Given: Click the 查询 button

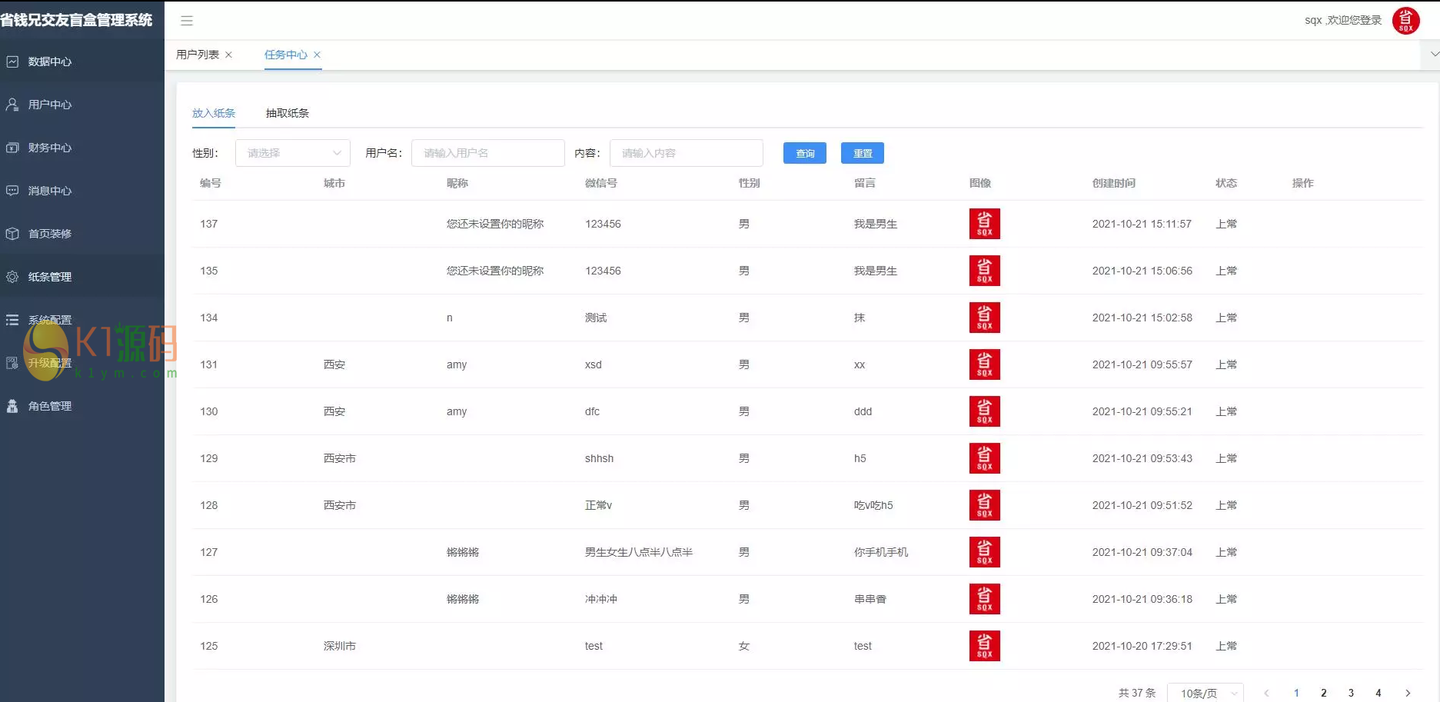Looking at the screenshot, I should [804, 153].
